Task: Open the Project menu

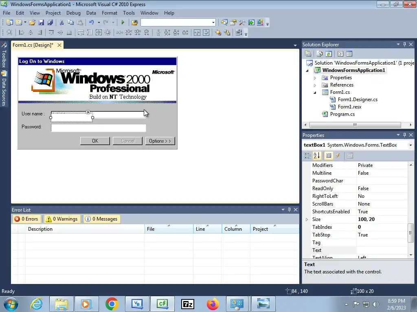Action: 53,13
